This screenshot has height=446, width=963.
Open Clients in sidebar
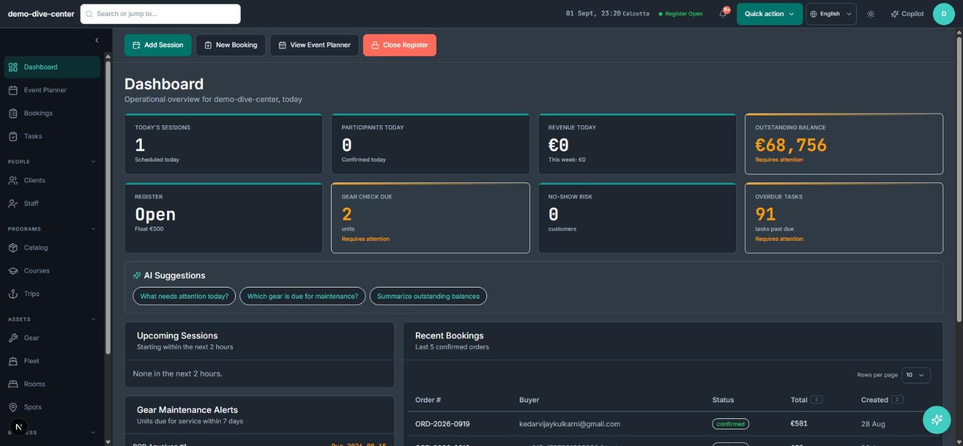click(52, 181)
